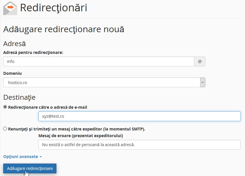Click the Destinaţie section heading

click(19, 97)
